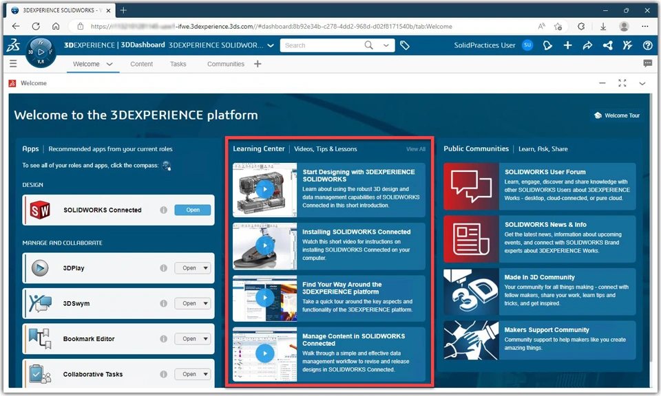Open a new browser tab
This screenshot has height=396, width=661.
[123, 10]
